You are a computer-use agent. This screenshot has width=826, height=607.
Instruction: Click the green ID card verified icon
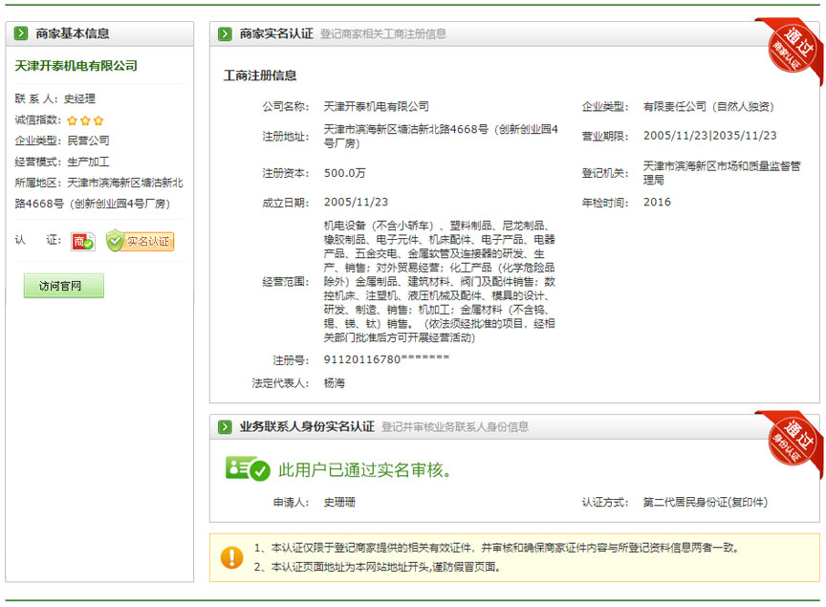coord(247,469)
